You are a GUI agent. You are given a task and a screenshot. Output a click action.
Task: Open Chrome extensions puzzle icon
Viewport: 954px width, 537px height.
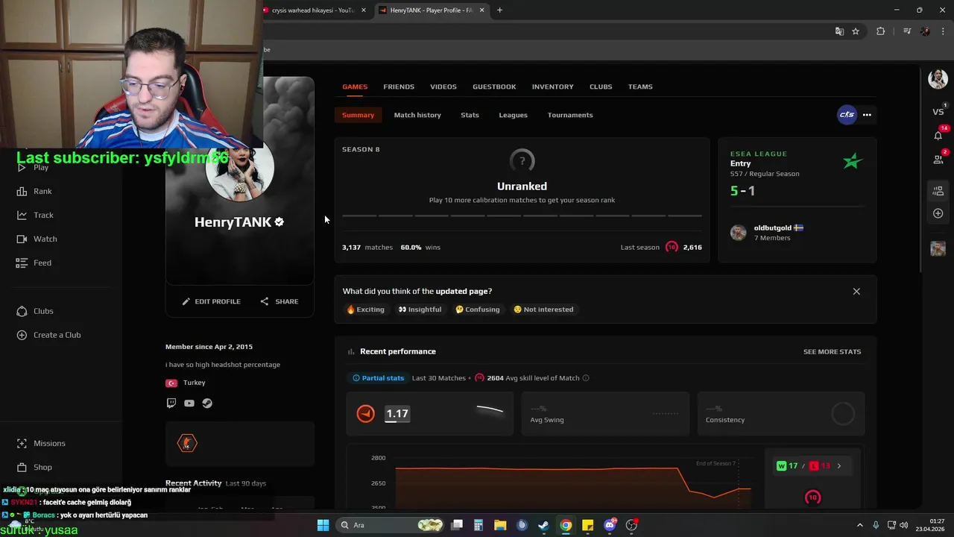point(880,31)
